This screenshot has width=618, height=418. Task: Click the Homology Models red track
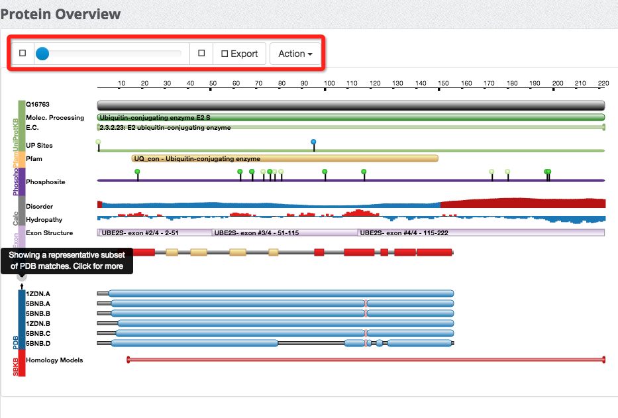coord(366,360)
